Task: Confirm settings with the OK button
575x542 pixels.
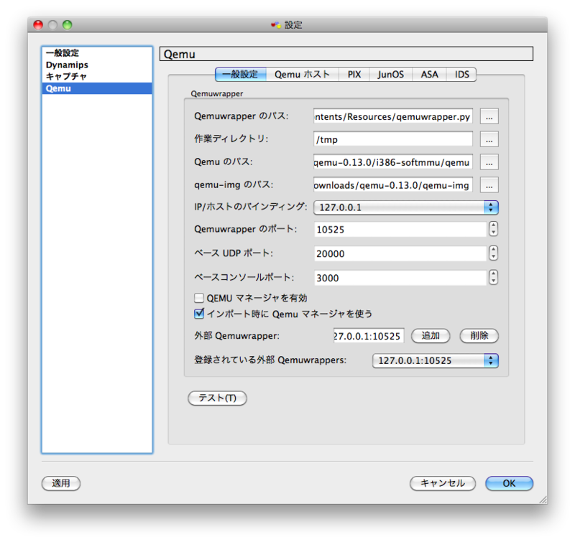Action: [509, 483]
